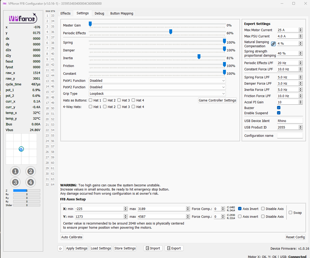This screenshot has height=258, width=310.
Task: Click round button indicator 1
Action: [15, 171]
